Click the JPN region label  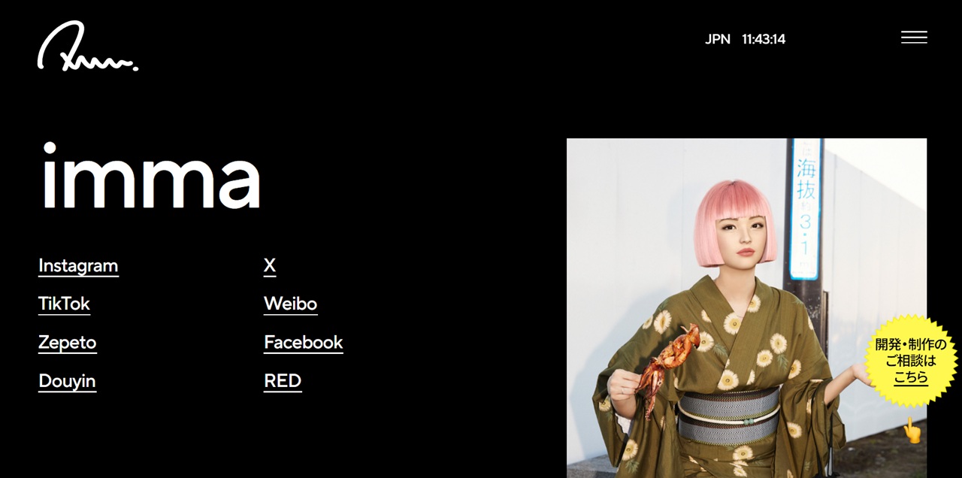pos(718,39)
